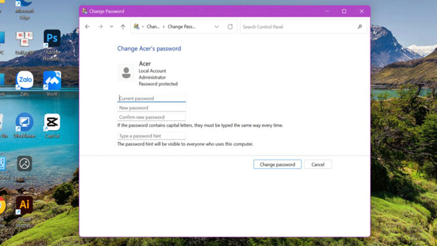Click the Acer user account avatar

(126, 72)
